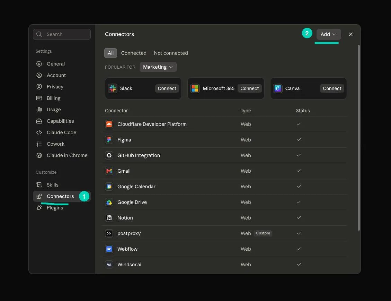Click the Connectors sidebar icon
The image size is (391, 301).
point(39,196)
